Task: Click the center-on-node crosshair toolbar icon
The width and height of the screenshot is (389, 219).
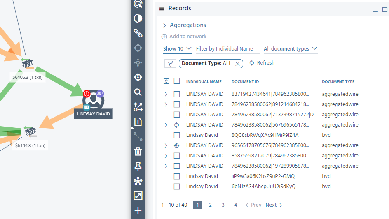Action: [x=138, y=62]
